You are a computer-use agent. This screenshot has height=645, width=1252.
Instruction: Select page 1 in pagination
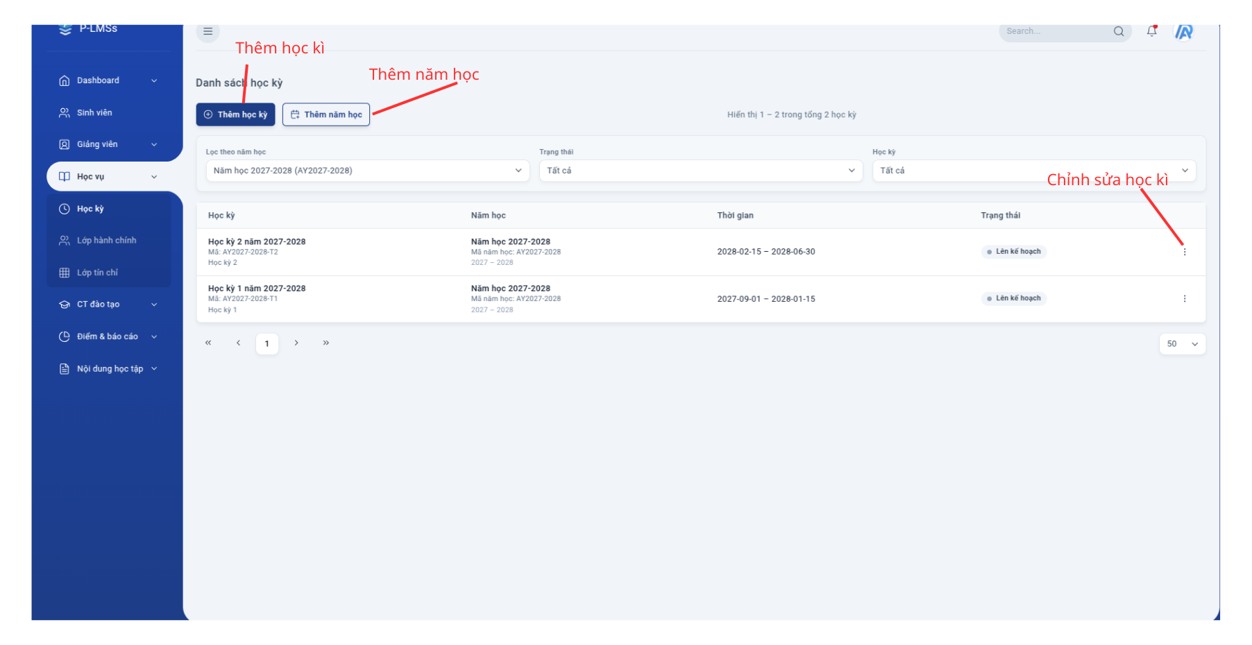tap(267, 344)
